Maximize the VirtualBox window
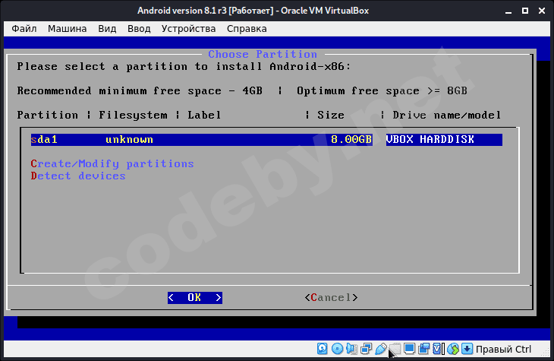Viewport: 554px width, 361px height. 525,11
